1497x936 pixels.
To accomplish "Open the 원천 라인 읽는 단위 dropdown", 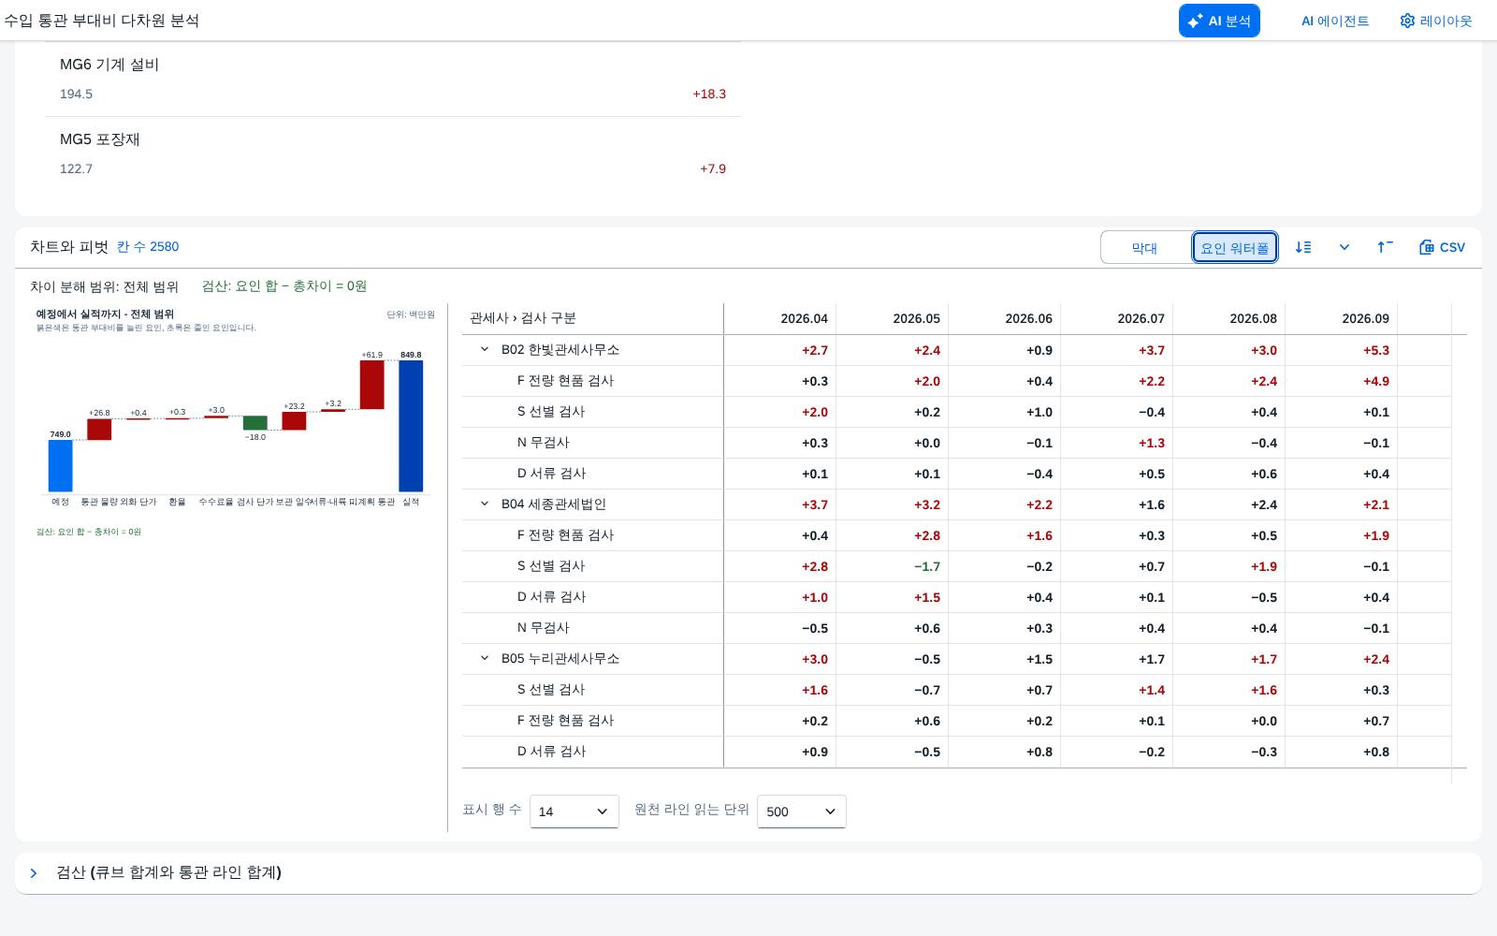I will click(x=802, y=812).
